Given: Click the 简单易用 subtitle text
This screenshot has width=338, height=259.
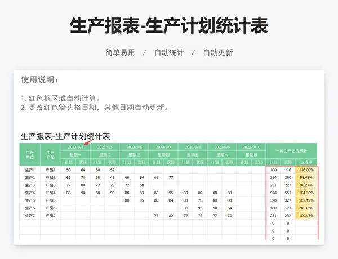Looking at the screenshot, I should coord(120,52).
